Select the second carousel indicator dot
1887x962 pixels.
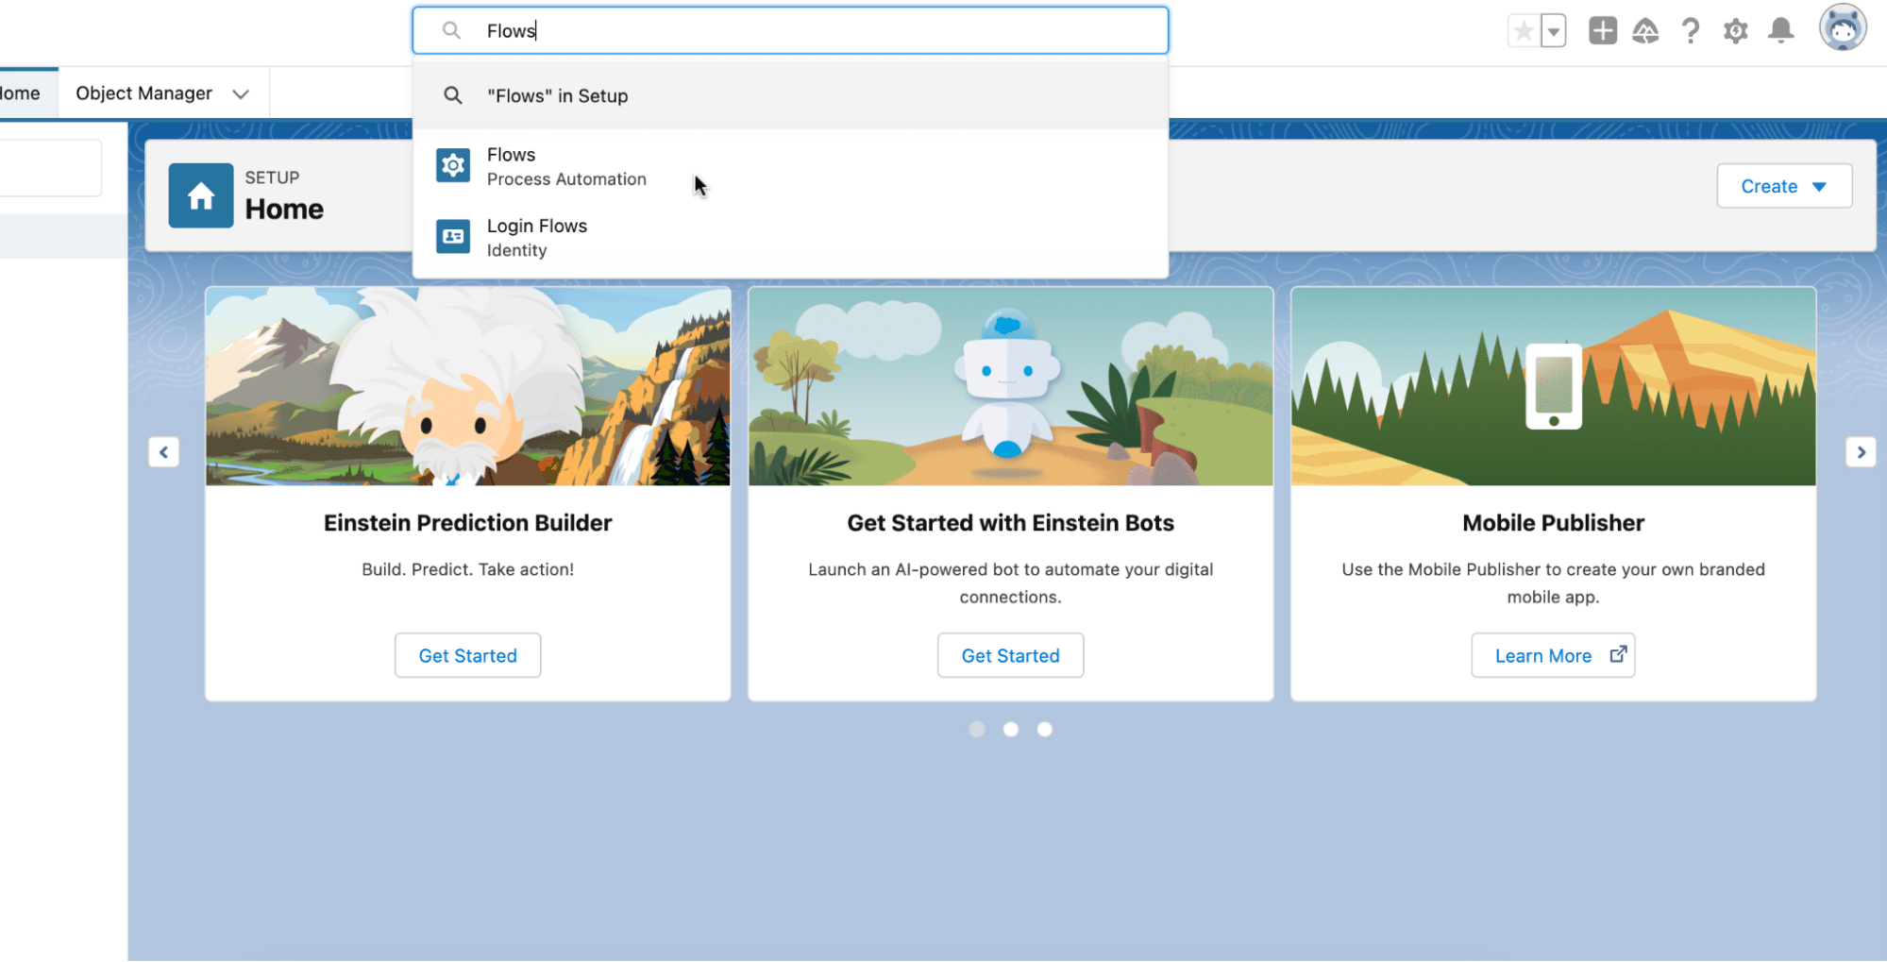pos(1011,729)
